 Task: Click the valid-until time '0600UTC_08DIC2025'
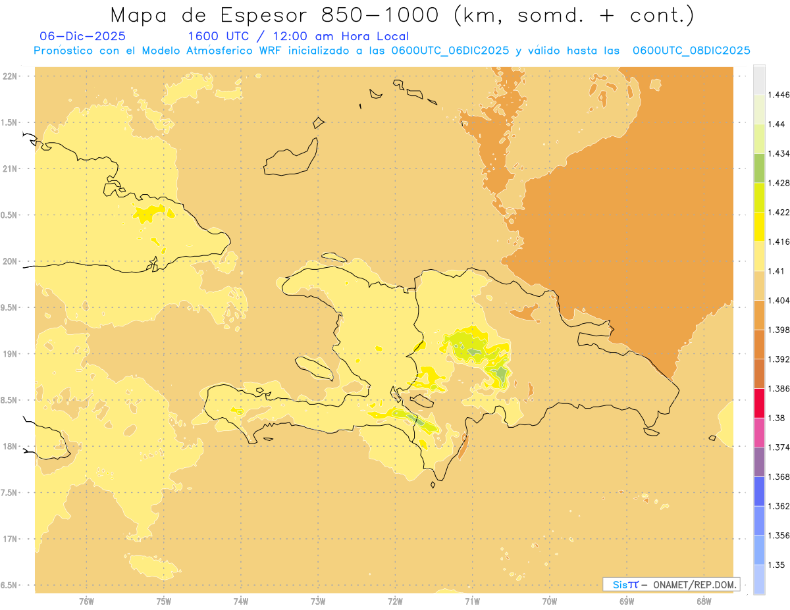[x=691, y=51]
